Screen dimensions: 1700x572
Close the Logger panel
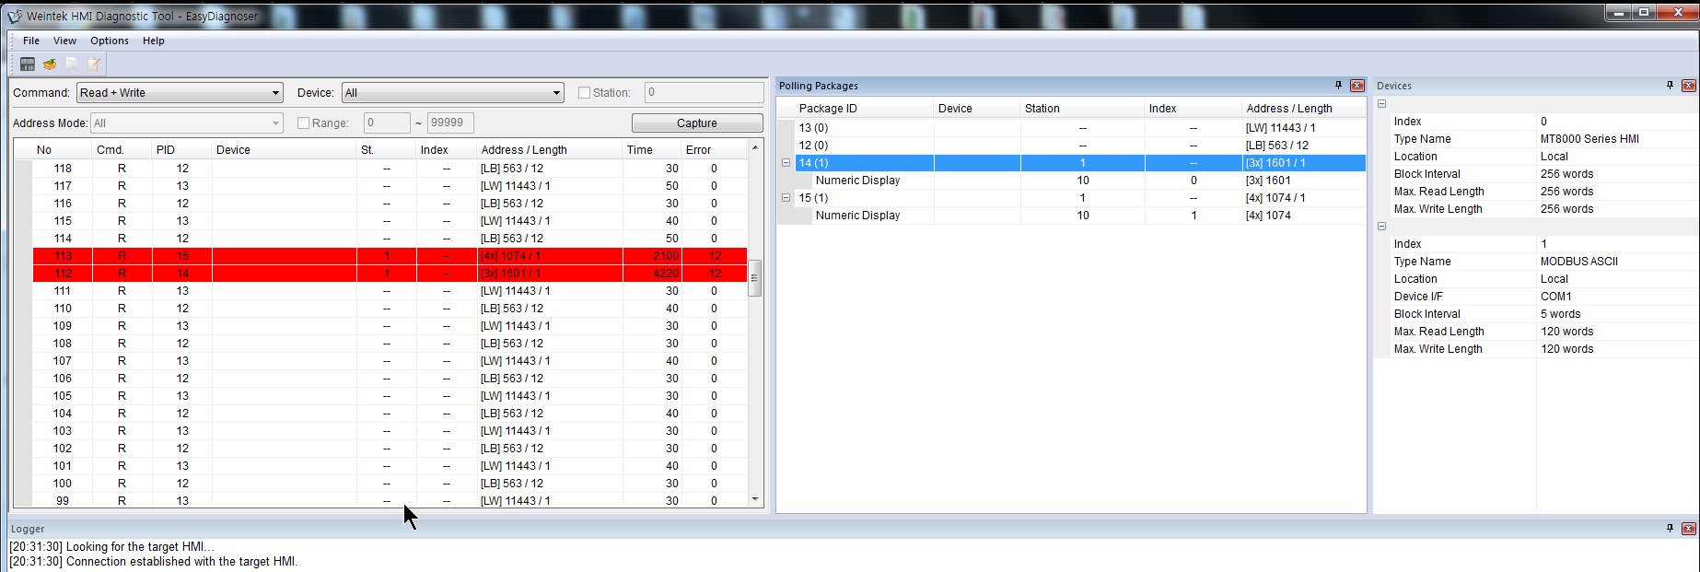point(1688,529)
